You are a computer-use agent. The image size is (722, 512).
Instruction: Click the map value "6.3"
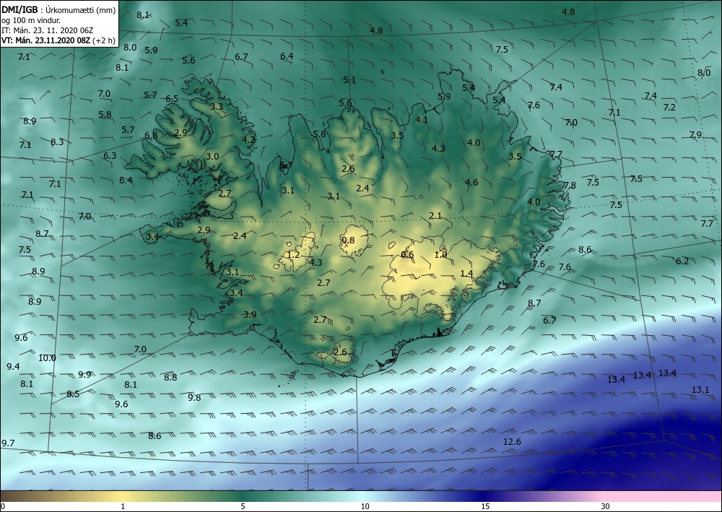[x=110, y=156]
